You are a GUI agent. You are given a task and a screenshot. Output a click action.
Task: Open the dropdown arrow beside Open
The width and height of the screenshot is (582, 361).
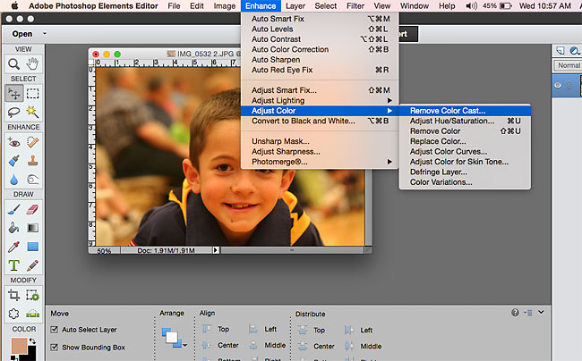coord(45,34)
